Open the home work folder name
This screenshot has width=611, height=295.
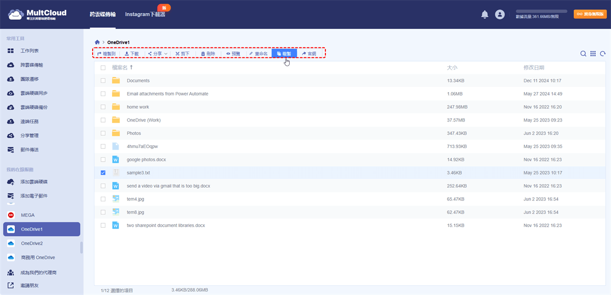(138, 107)
